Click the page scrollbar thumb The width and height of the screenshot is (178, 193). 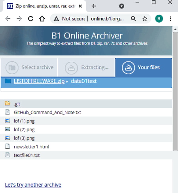[x=175, y=91]
